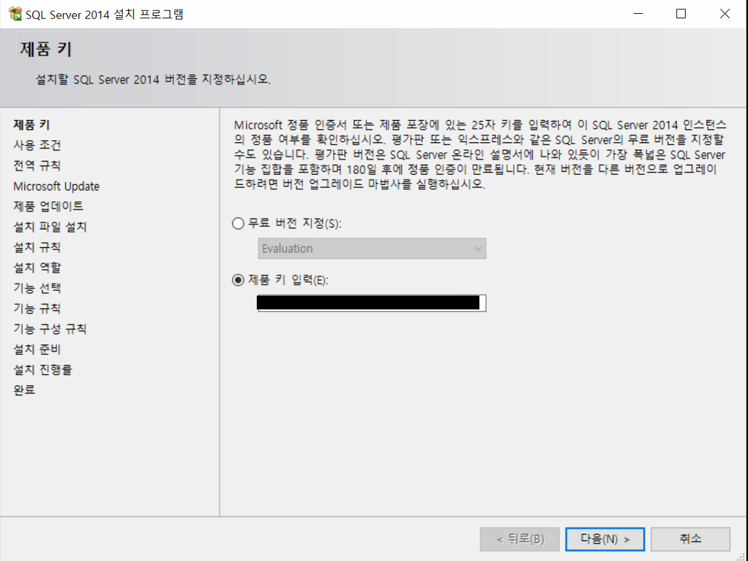
Task: Click the 다음(N) > button
Action: tap(605, 539)
